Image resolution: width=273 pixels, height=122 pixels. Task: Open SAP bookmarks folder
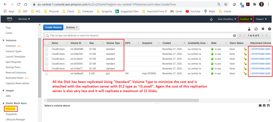click(x=23, y=11)
